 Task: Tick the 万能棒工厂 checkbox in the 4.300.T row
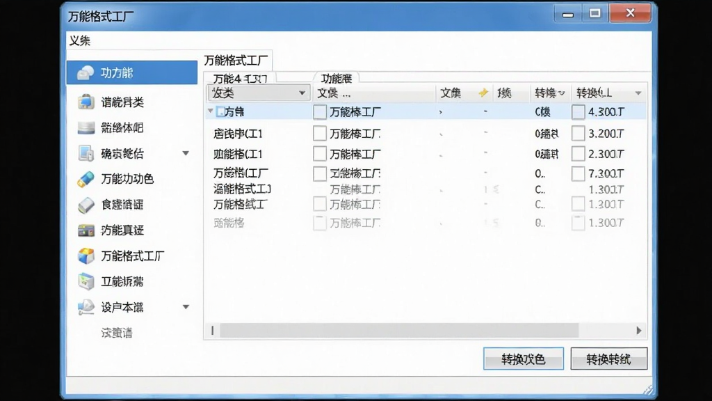click(x=320, y=112)
